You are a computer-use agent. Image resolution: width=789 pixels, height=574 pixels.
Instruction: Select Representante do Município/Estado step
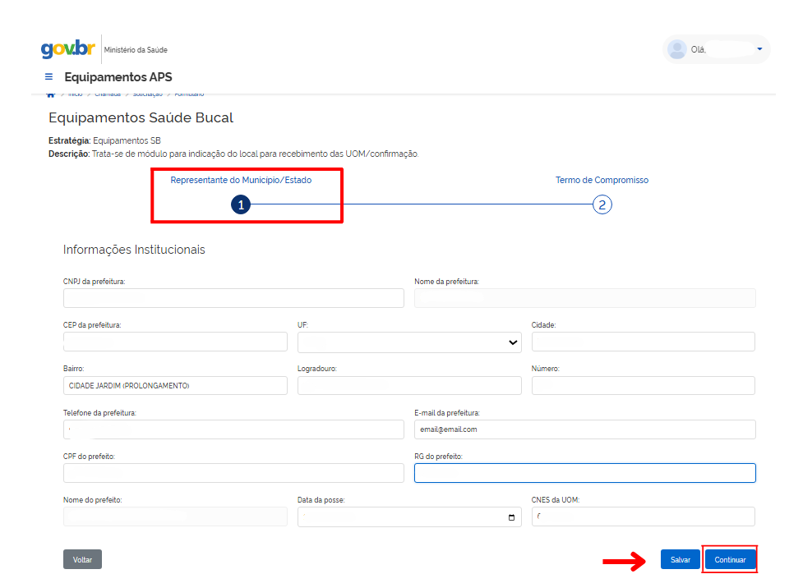click(241, 180)
